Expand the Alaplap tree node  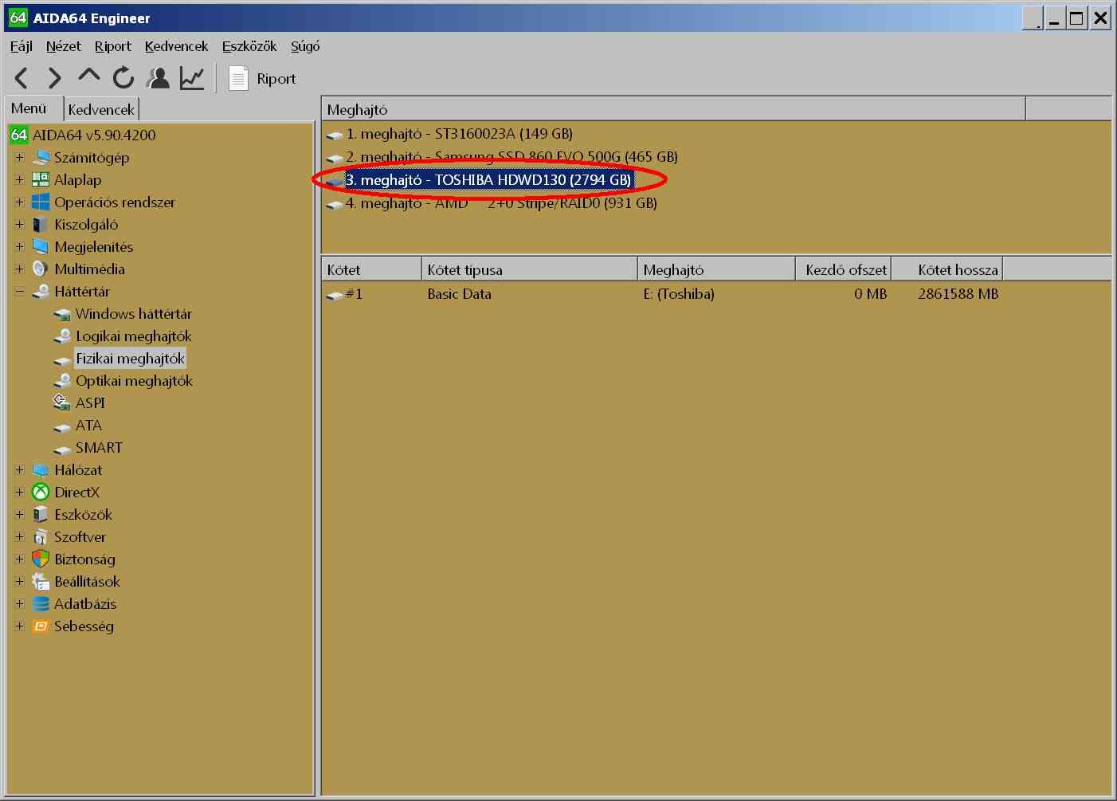(x=19, y=179)
